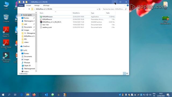Image resolution: width=172 pixels, height=97 pixels.
Task: Select KMSoffline_v2.1.2_RU_EN.7z archive
Action: [x=77, y=22]
